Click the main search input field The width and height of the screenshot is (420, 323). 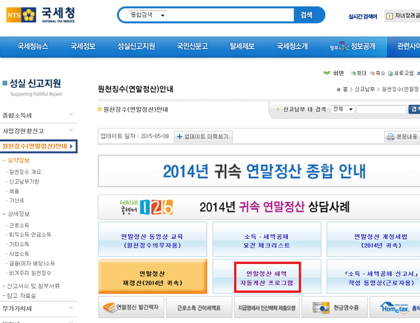tap(230, 15)
